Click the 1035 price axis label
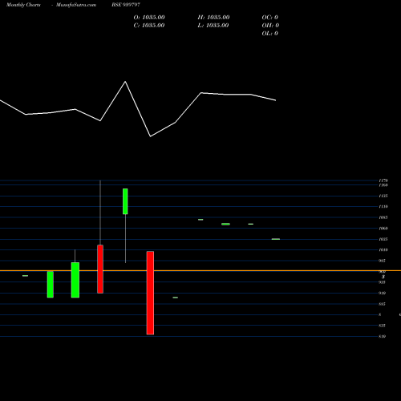Image resolution: width=401 pixels, height=401 pixels. point(383,239)
